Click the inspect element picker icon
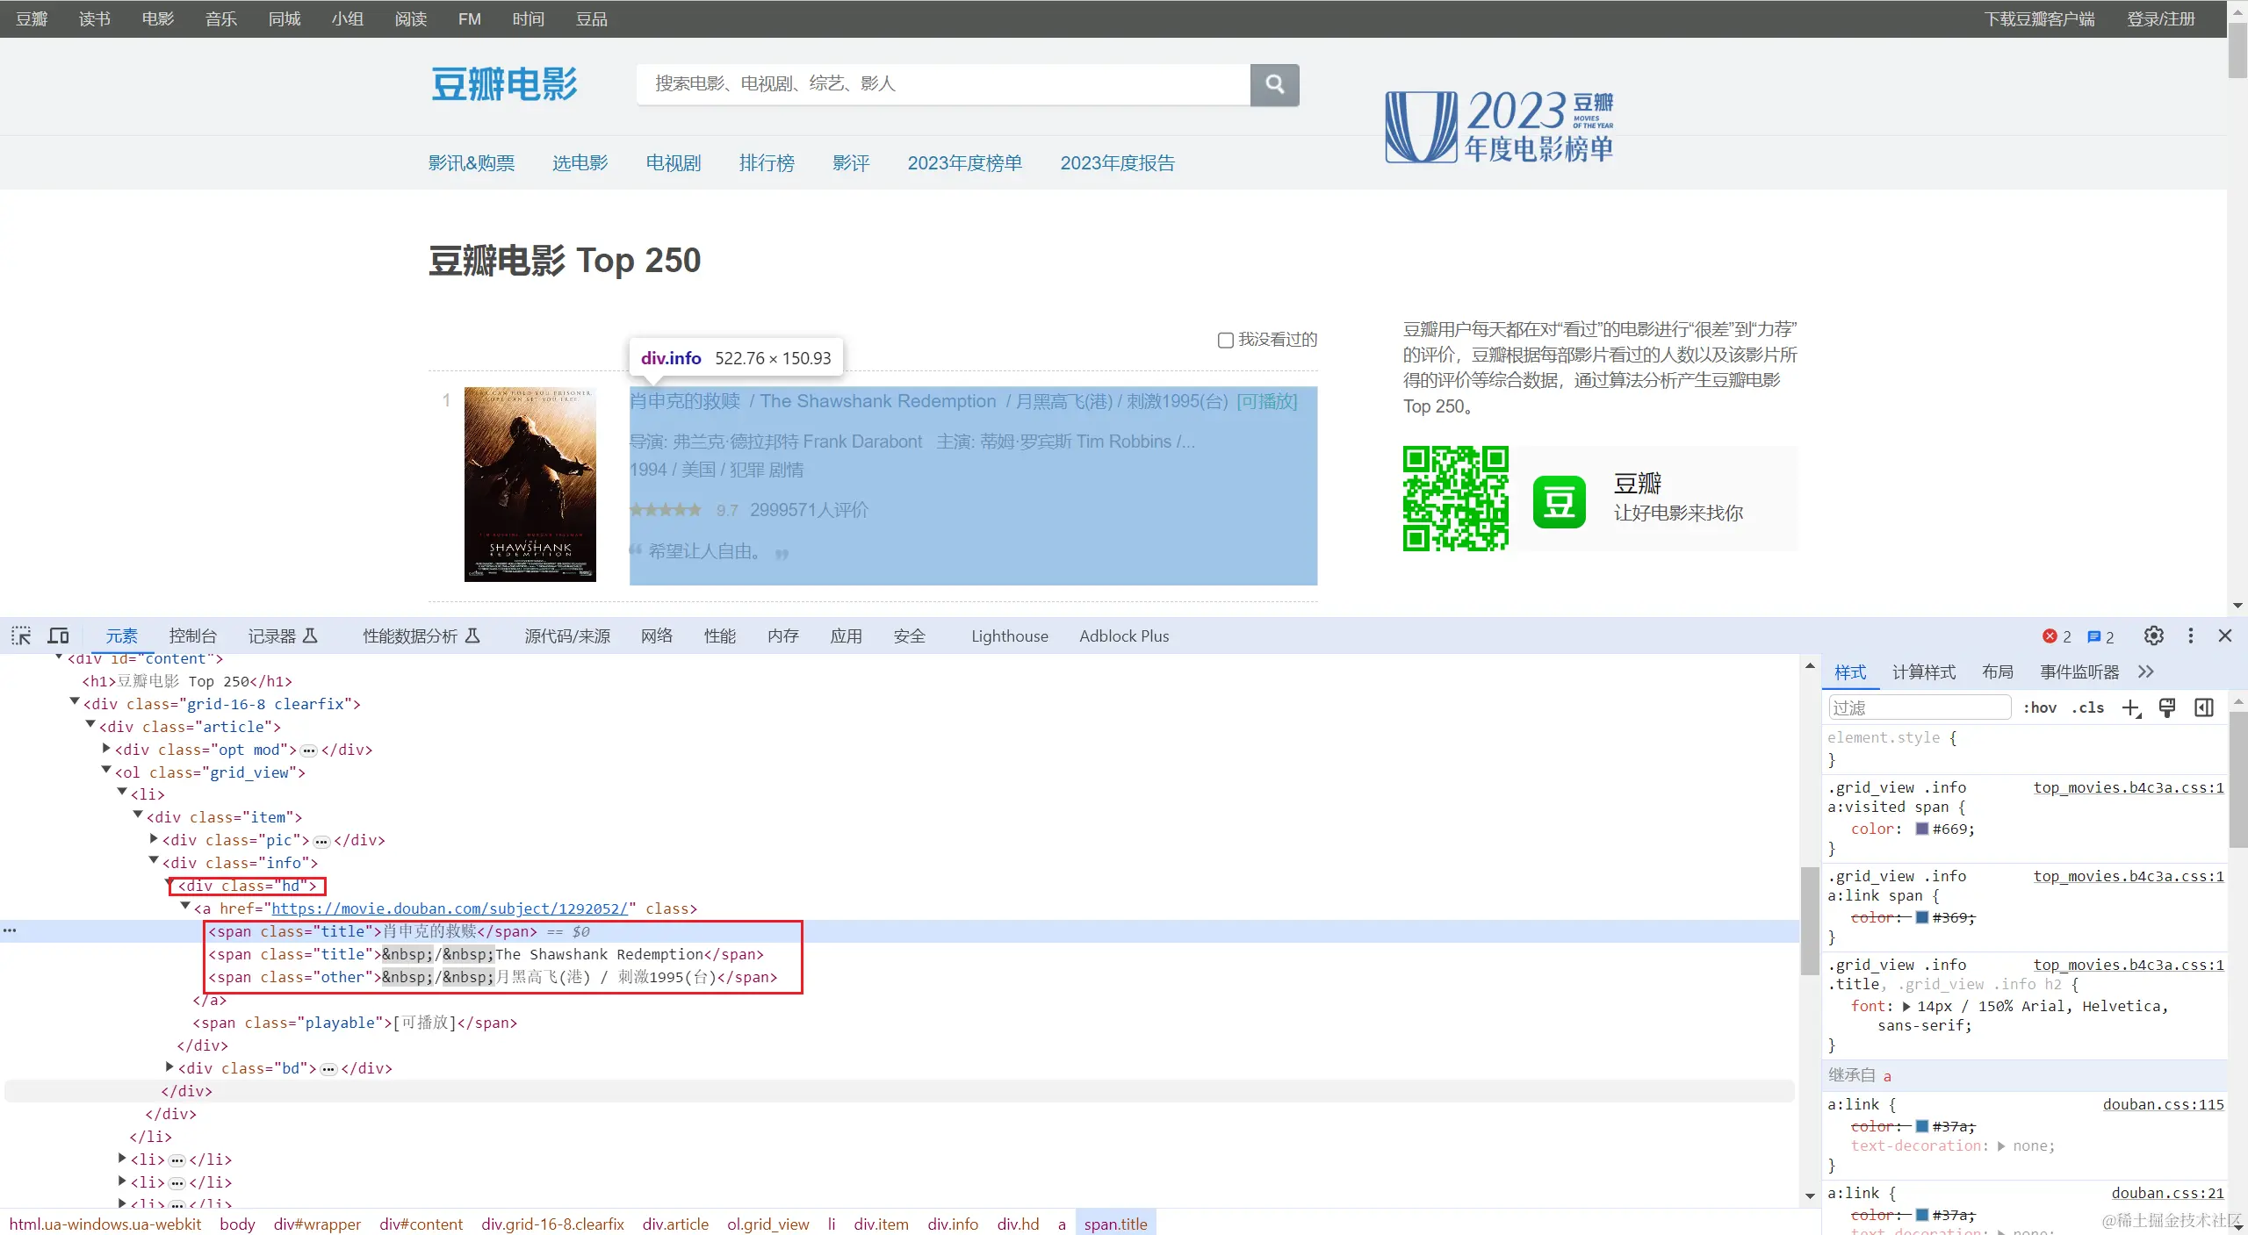Viewport: 2248px width, 1235px height. coord(21,635)
